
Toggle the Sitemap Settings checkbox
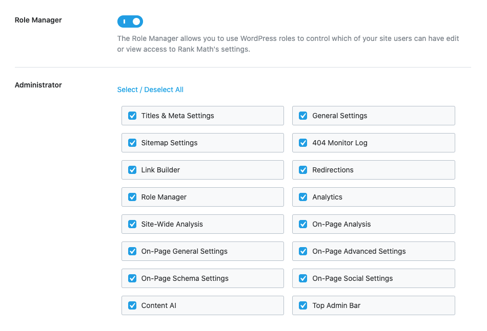coord(132,143)
